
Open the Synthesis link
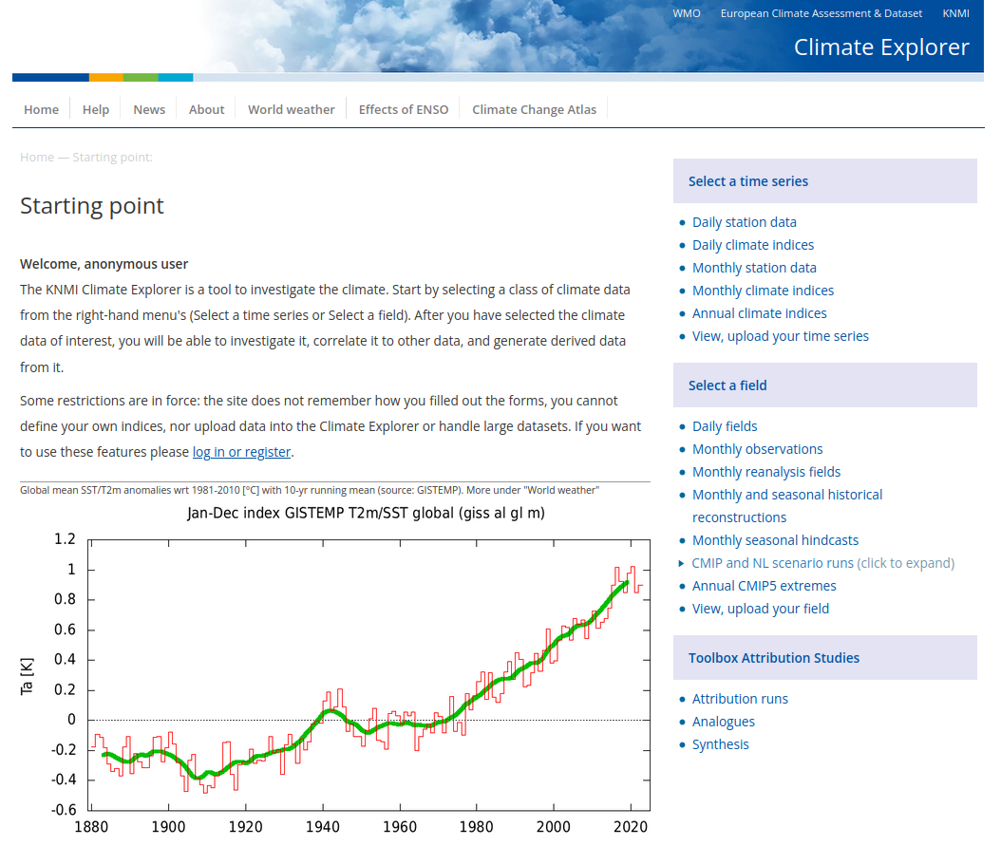point(721,744)
